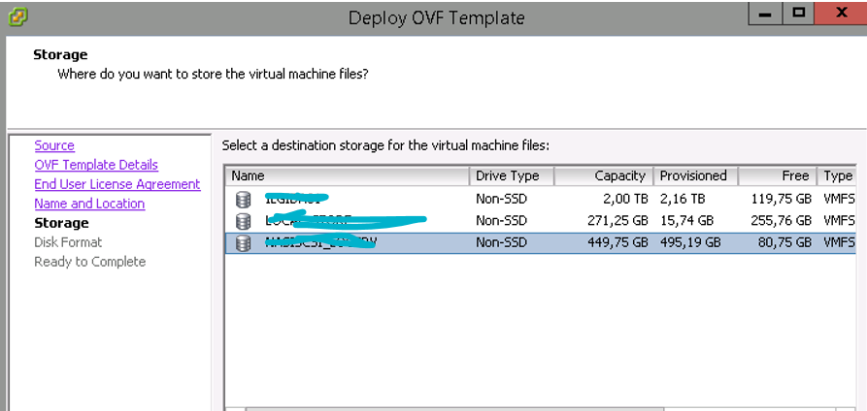
Task: Click the vSphere client icon in title bar
Action: click(x=15, y=16)
